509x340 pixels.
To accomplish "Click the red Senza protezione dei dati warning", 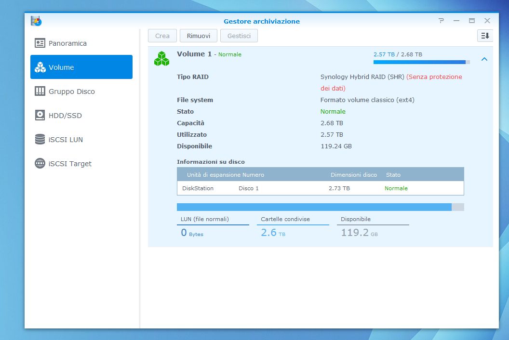I will (391, 82).
